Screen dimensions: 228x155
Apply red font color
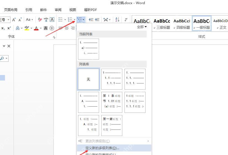(x=36, y=28)
